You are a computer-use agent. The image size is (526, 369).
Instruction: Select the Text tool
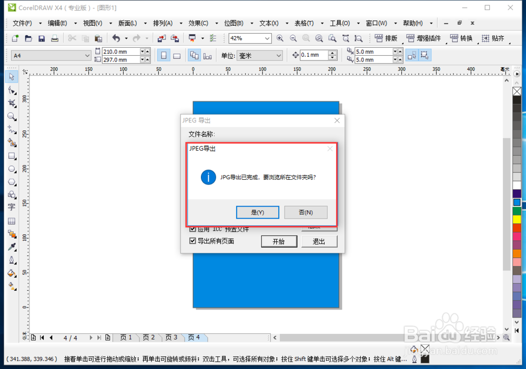click(12, 208)
